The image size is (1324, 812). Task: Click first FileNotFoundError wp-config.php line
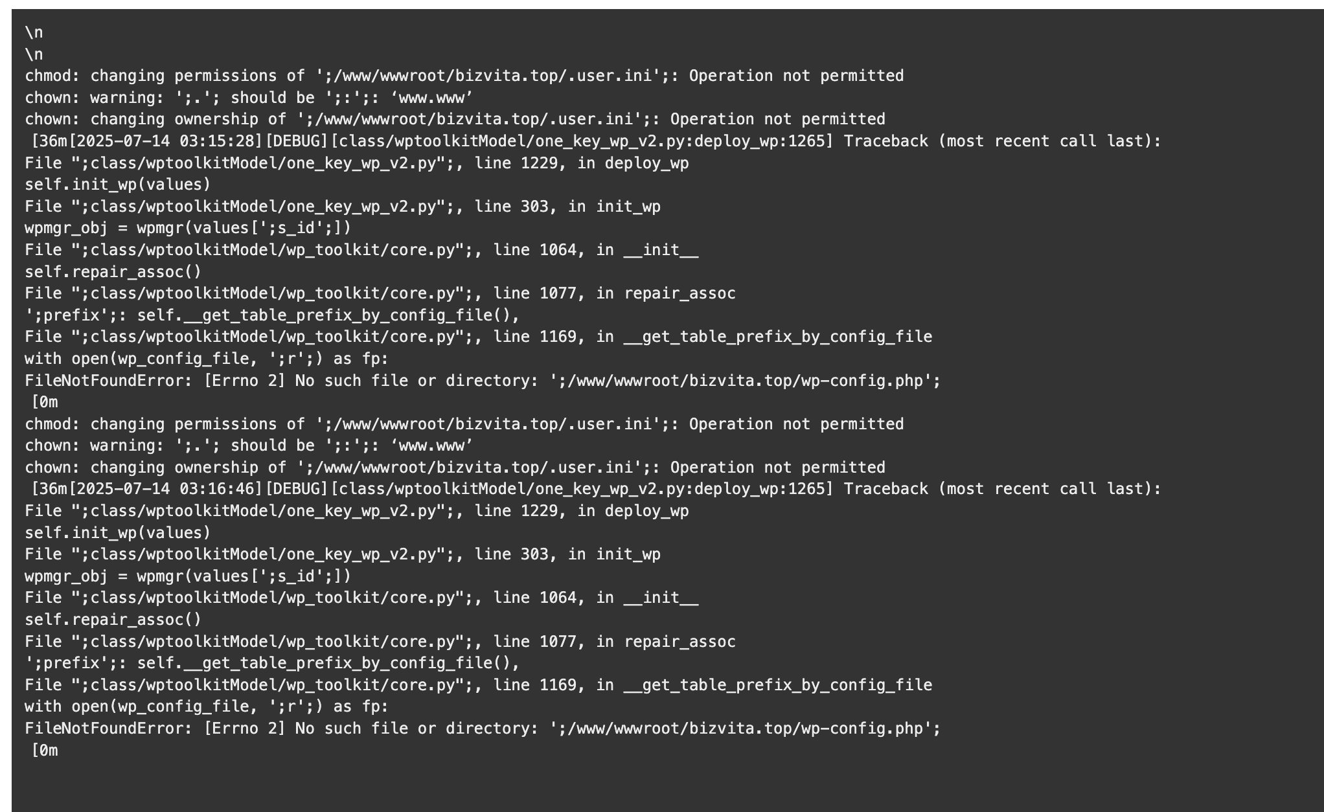483,381
